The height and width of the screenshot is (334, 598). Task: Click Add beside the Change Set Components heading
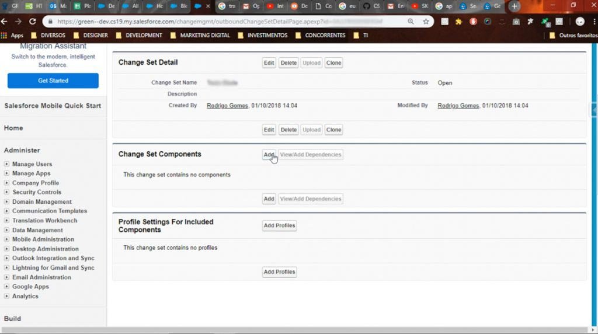click(269, 154)
